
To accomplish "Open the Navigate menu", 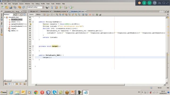I will [15, 4].
